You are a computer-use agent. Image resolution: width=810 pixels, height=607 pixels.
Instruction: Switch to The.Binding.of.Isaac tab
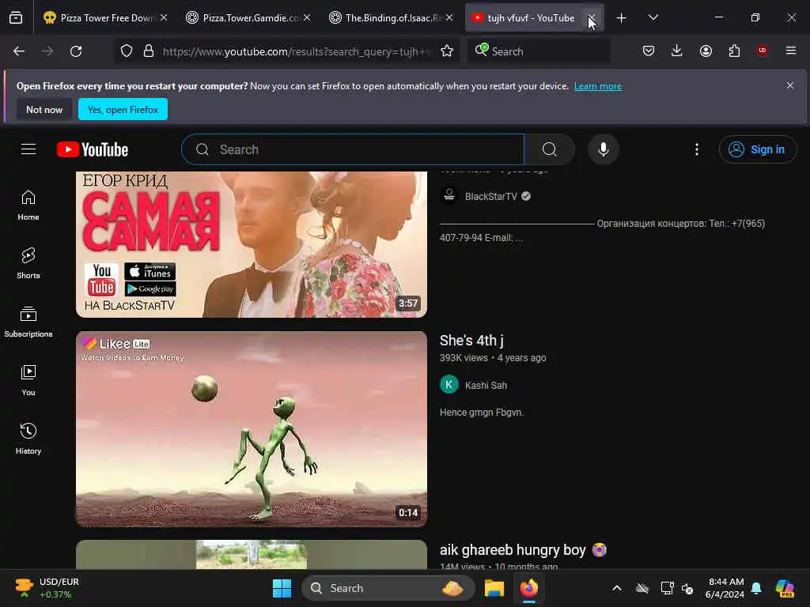click(391, 17)
